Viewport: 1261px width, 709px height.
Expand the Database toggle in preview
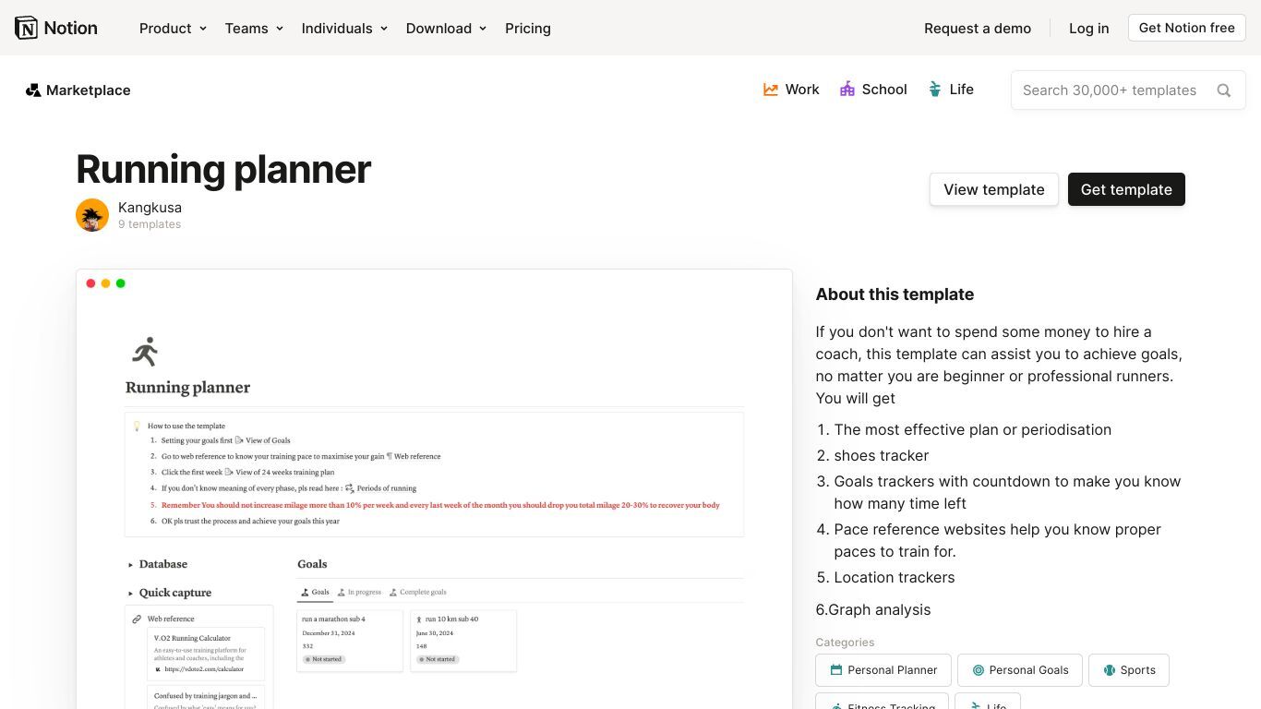pos(130,564)
